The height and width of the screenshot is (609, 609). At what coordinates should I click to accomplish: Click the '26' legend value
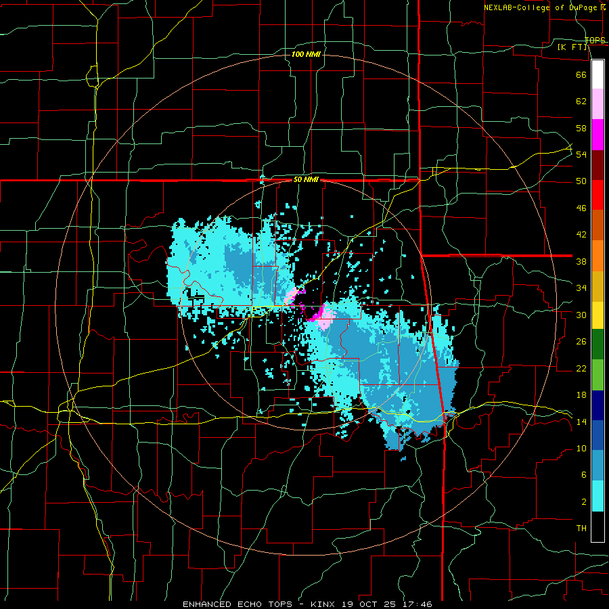[581, 342]
